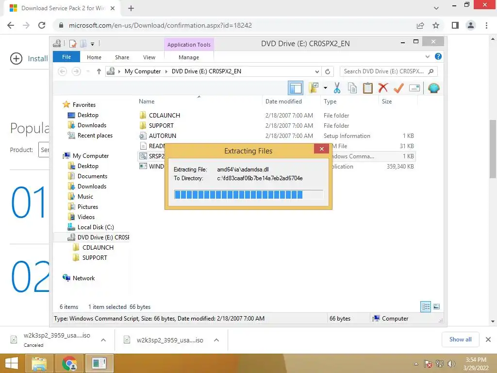Switch to details view icon in status bar
Screen dimensions: 497x373
(425, 306)
